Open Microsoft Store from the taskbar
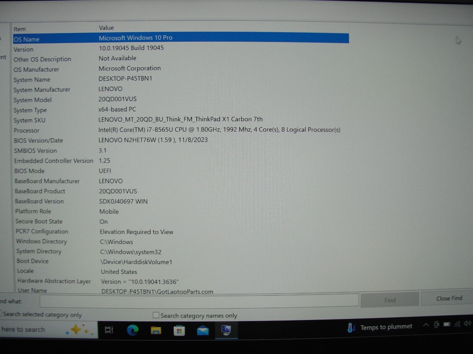The height and width of the screenshot is (354, 473). 179,330
